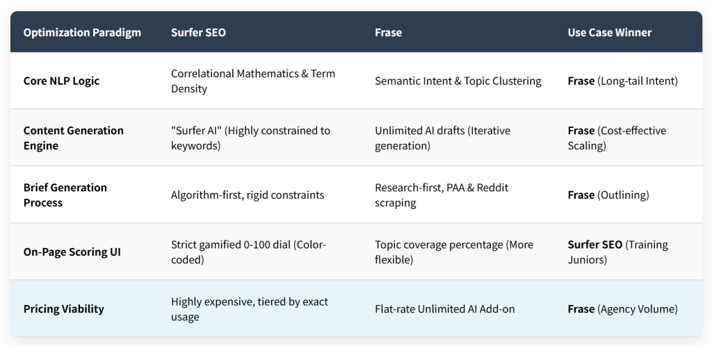Click the Unlimited AI drafts cell
The width and height of the screenshot is (712, 346).
click(443, 138)
